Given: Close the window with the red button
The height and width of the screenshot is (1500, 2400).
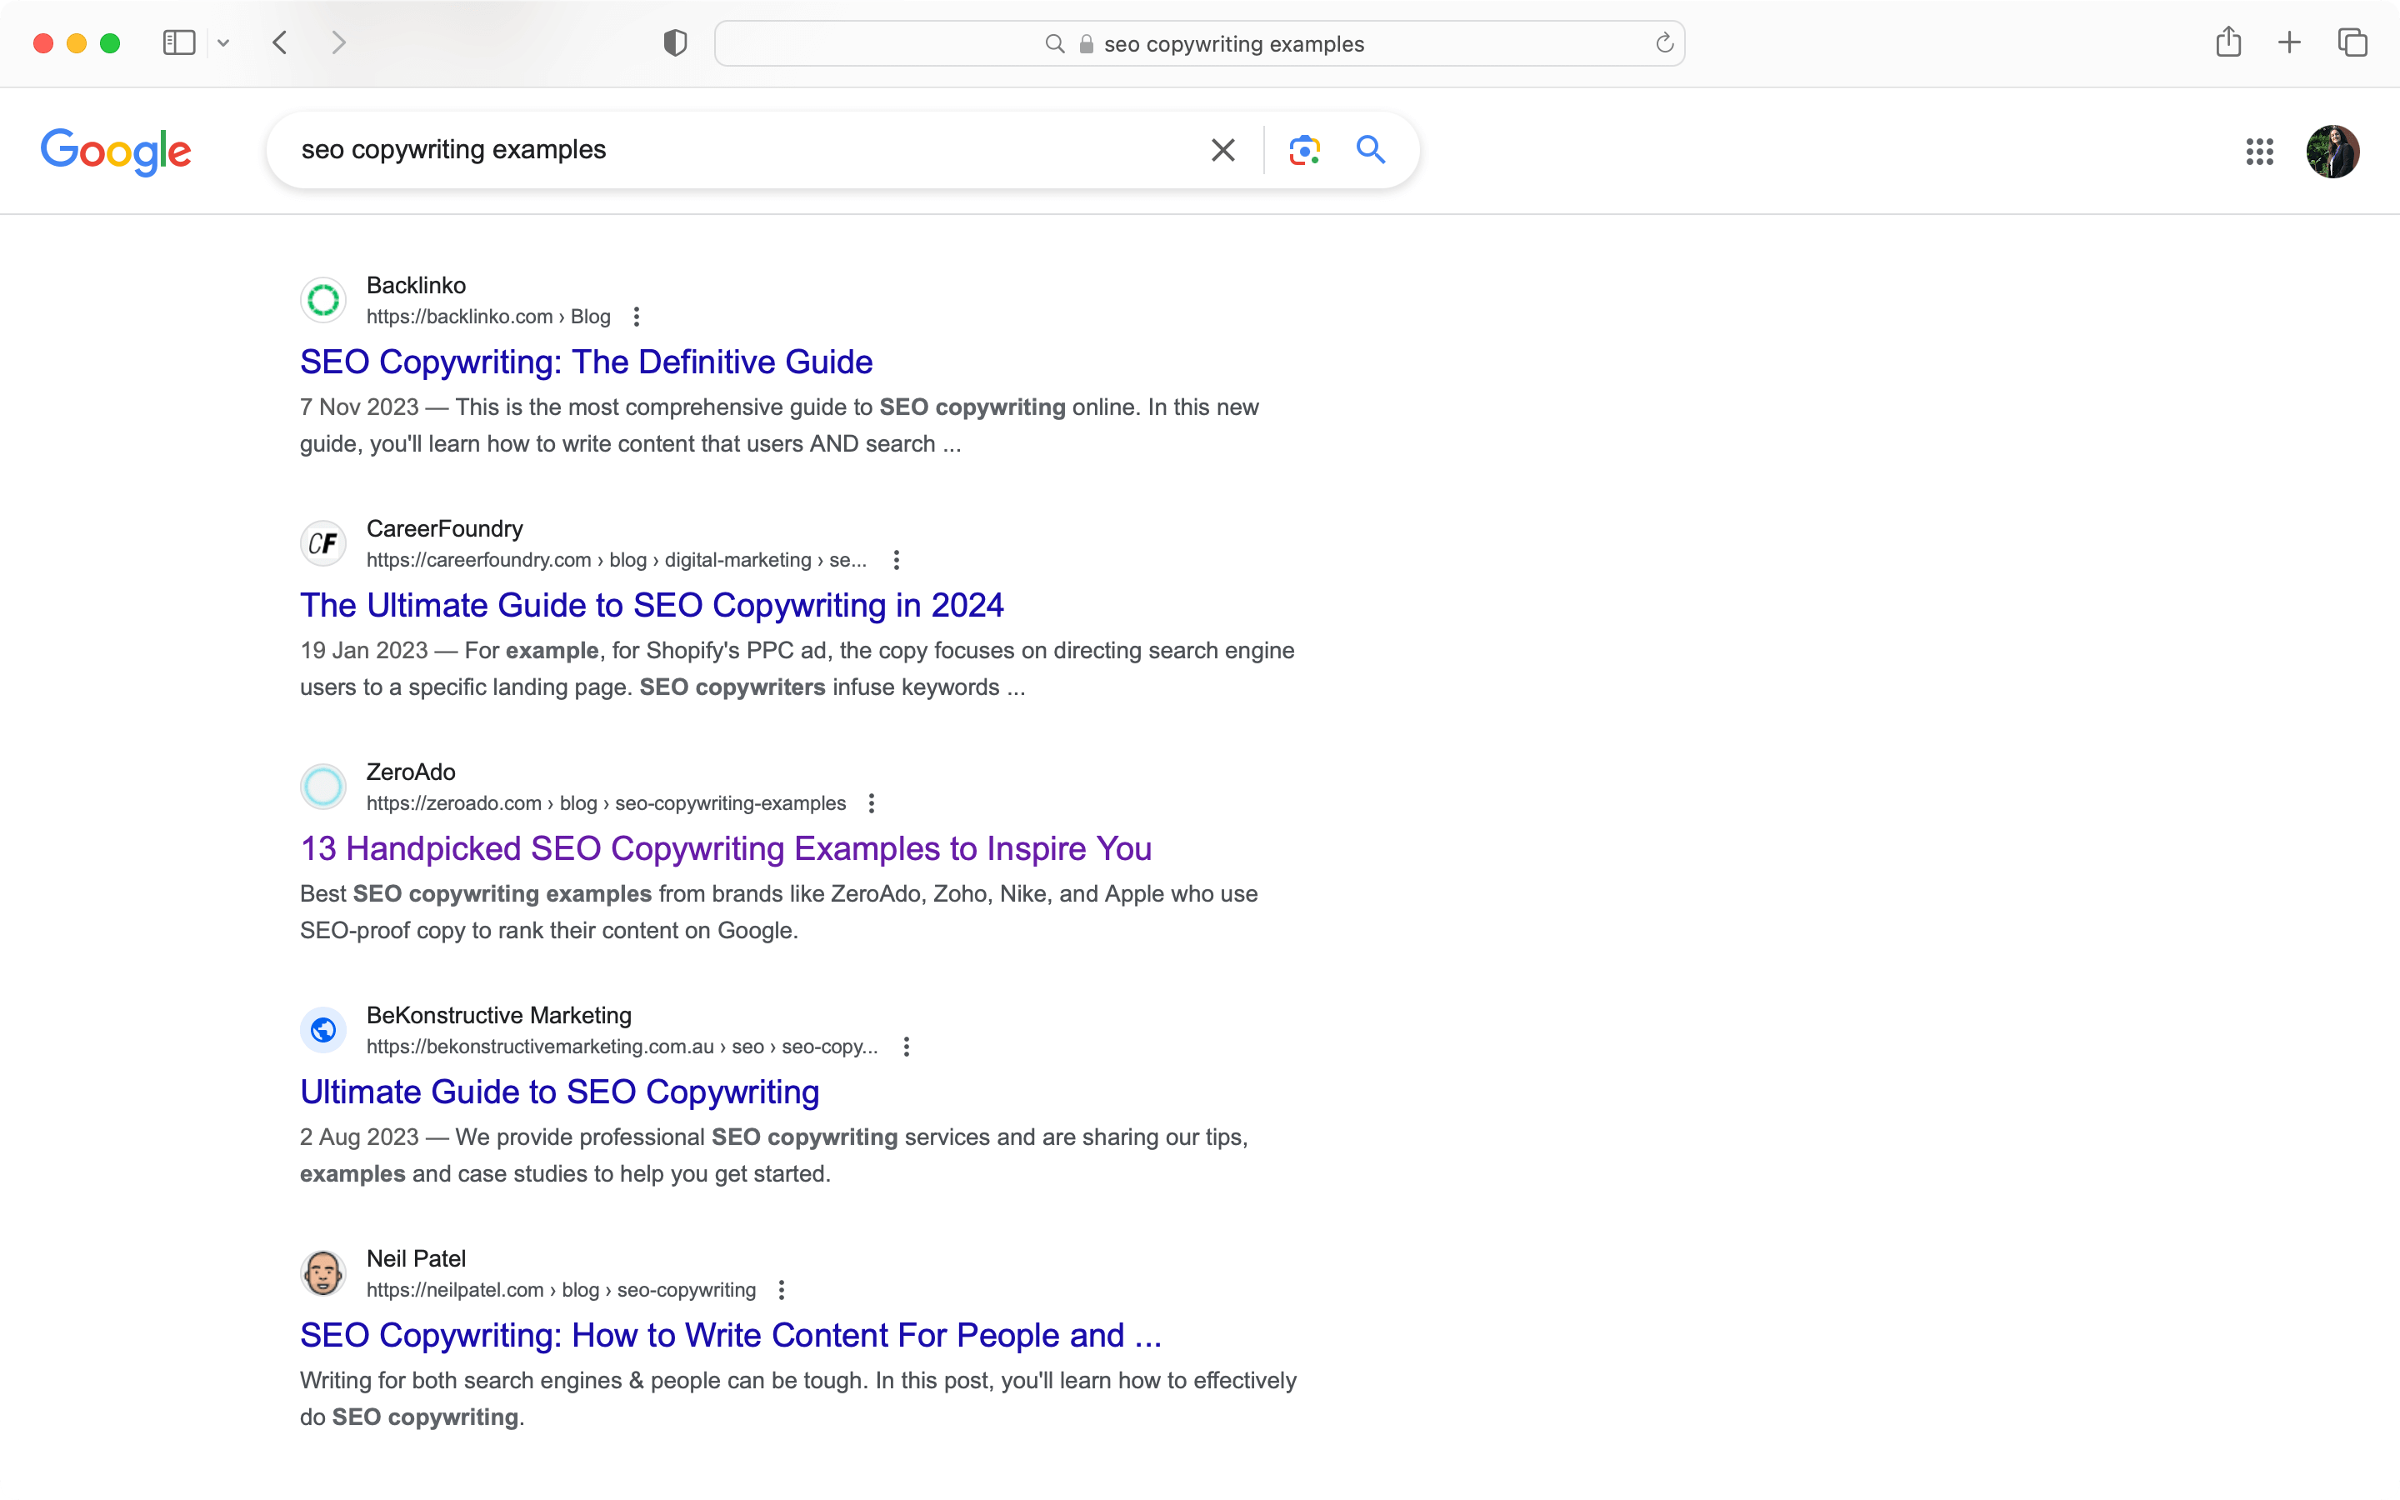Looking at the screenshot, I should point(42,42).
